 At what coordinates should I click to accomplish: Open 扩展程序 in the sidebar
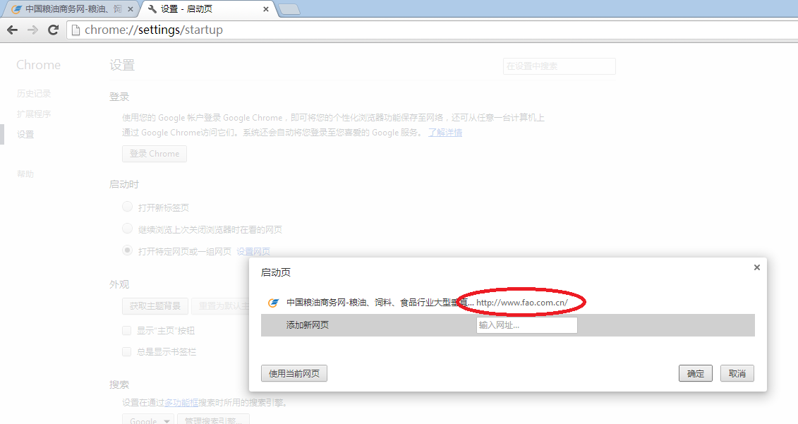[x=34, y=114]
